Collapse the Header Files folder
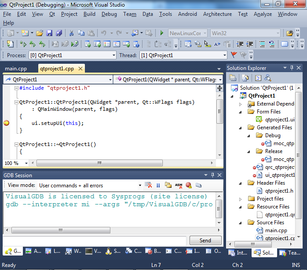The width and height of the screenshot is (307, 270). pyautogui.click(x=240, y=183)
